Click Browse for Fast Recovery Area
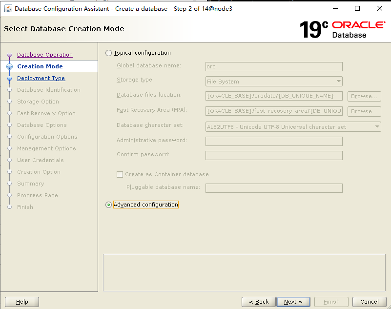This screenshot has height=309, width=391. tap(364, 111)
